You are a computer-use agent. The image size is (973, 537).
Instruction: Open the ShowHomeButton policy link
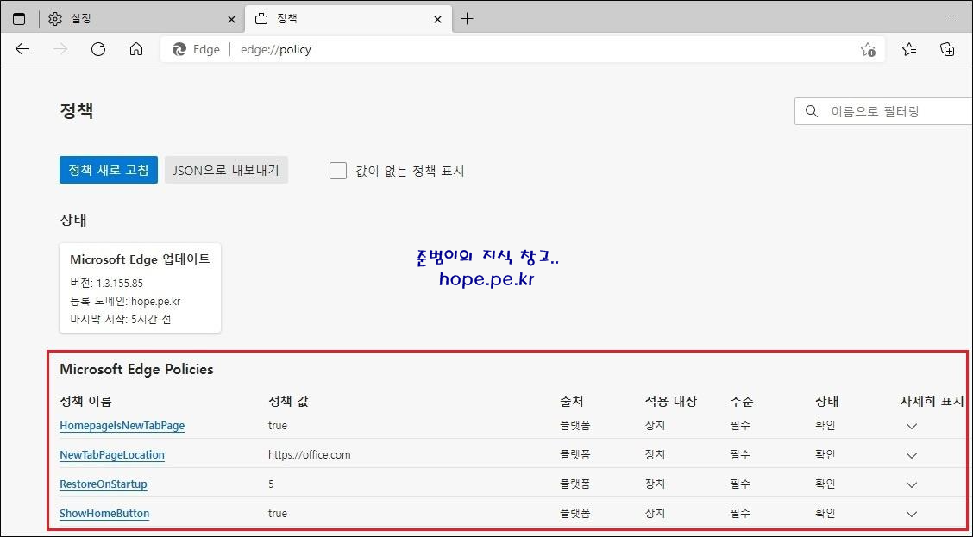[104, 513]
